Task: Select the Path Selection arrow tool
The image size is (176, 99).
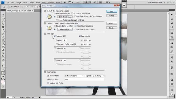Action: tap(3, 66)
